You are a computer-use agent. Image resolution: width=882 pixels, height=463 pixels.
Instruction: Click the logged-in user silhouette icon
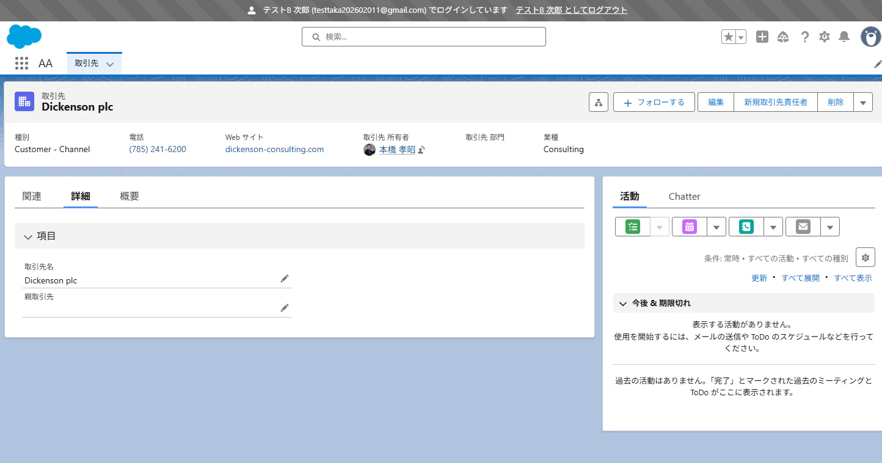tap(252, 10)
